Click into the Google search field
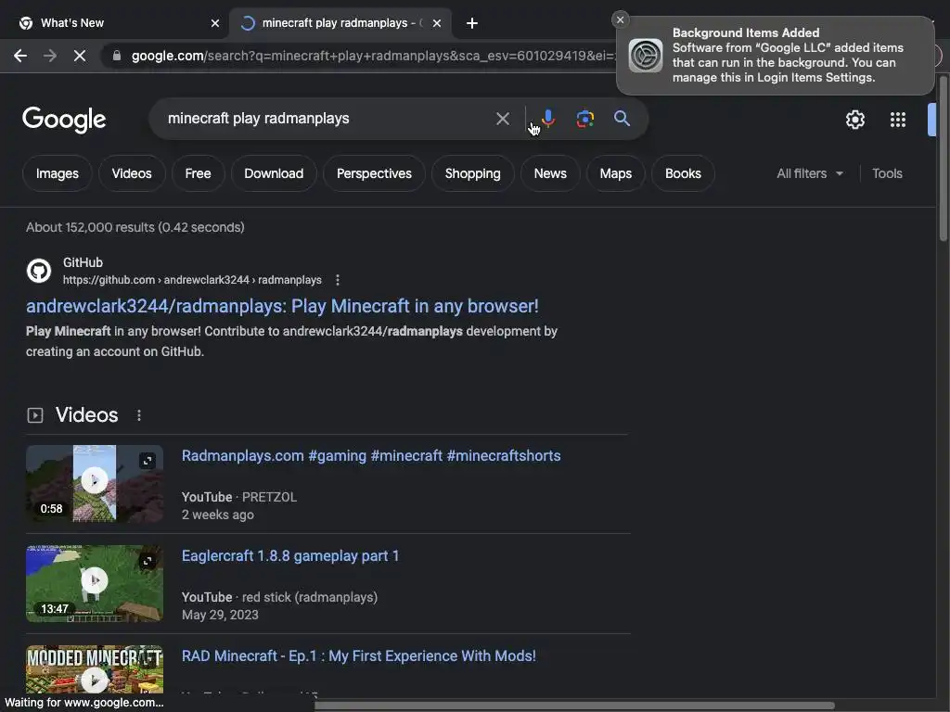The width and height of the screenshot is (950, 712). (x=327, y=119)
